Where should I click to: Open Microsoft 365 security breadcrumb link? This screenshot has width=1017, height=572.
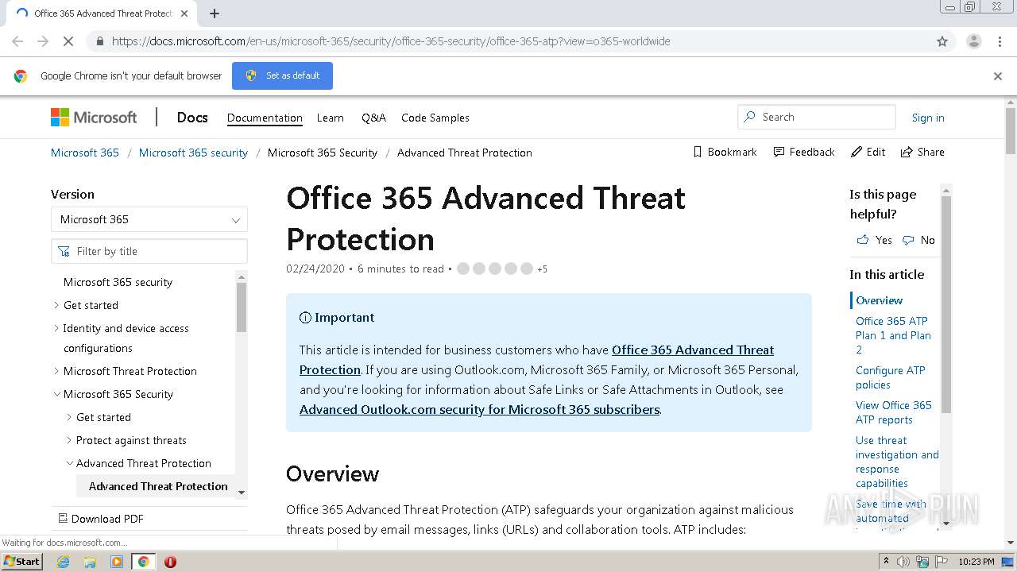193,153
